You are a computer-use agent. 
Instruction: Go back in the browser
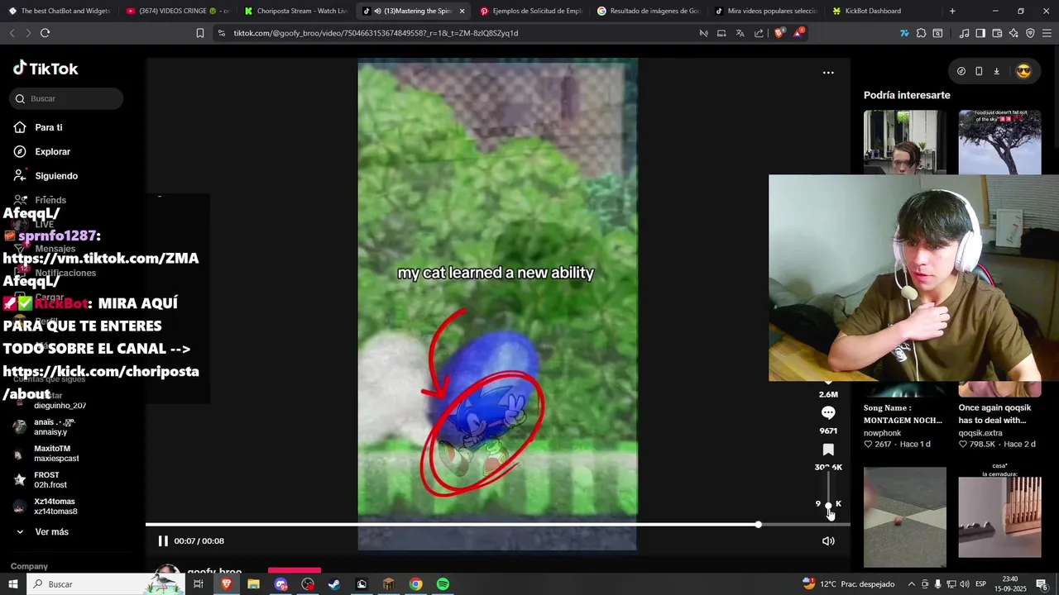12,33
